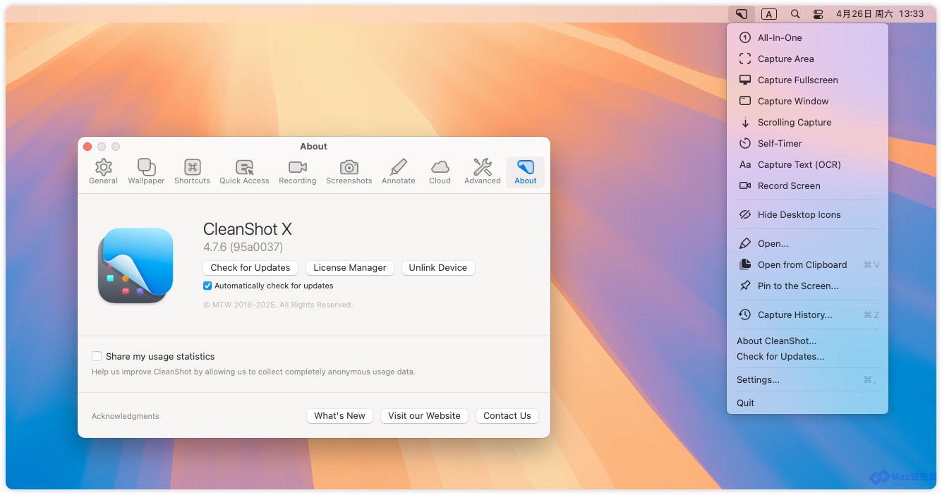Screen dimensions: 942x495
Task: Select Open... in the CleanShot menu
Action: 807,244
